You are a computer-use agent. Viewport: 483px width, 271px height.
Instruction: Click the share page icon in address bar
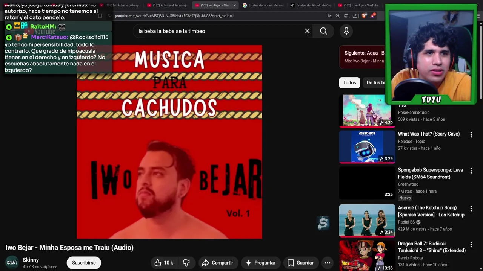(x=355, y=16)
